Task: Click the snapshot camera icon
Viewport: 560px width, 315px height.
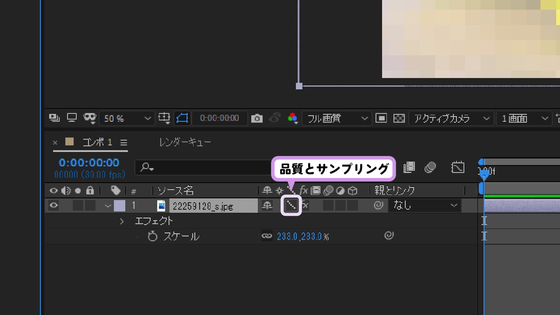Action: point(257,118)
